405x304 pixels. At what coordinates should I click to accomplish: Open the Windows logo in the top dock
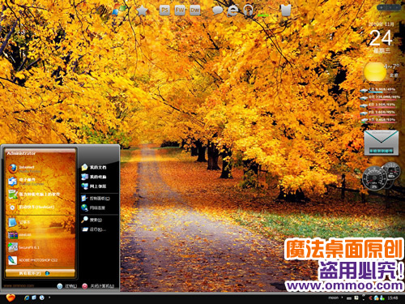pos(119,10)
